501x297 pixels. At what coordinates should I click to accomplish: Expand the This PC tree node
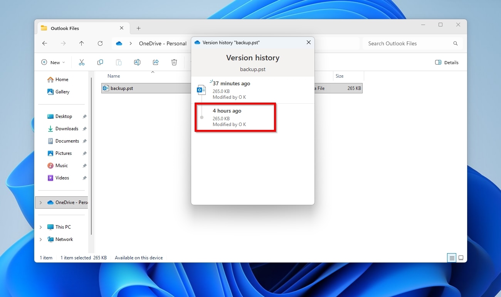click(41, 227)
